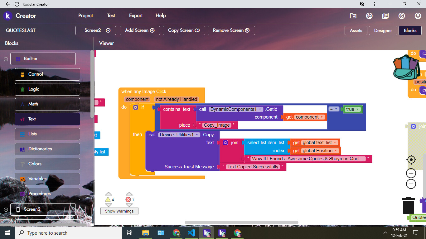Viewport: 426px width, 239px height.
Task: Collapse the Built-in blocks section
Action: coord(6,59)
